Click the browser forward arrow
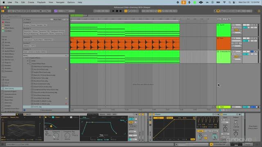This screenshot has width=262, height=147. (x=5, y=16)
